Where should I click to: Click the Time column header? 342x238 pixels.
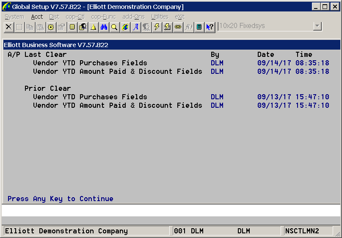pyautogui.click(x=304, y=54)
